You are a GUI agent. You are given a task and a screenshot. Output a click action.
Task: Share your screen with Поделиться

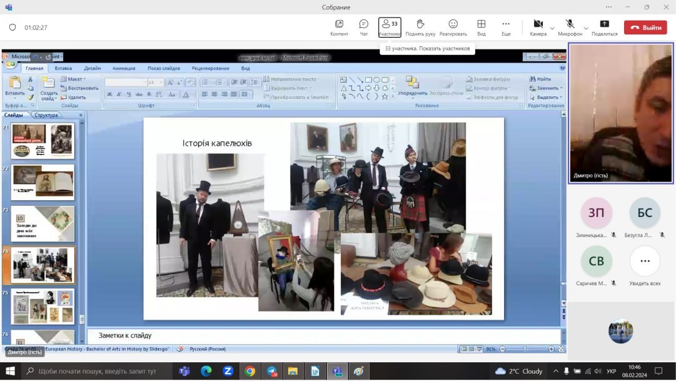coord(604,27)
